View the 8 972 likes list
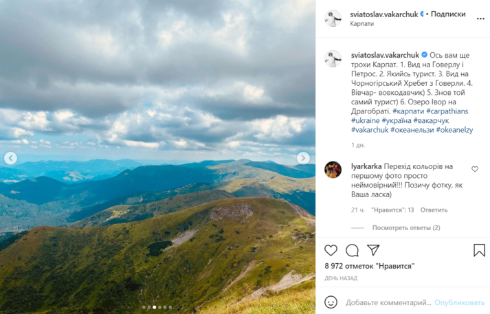490x314 pixels. tap(363, 265)
